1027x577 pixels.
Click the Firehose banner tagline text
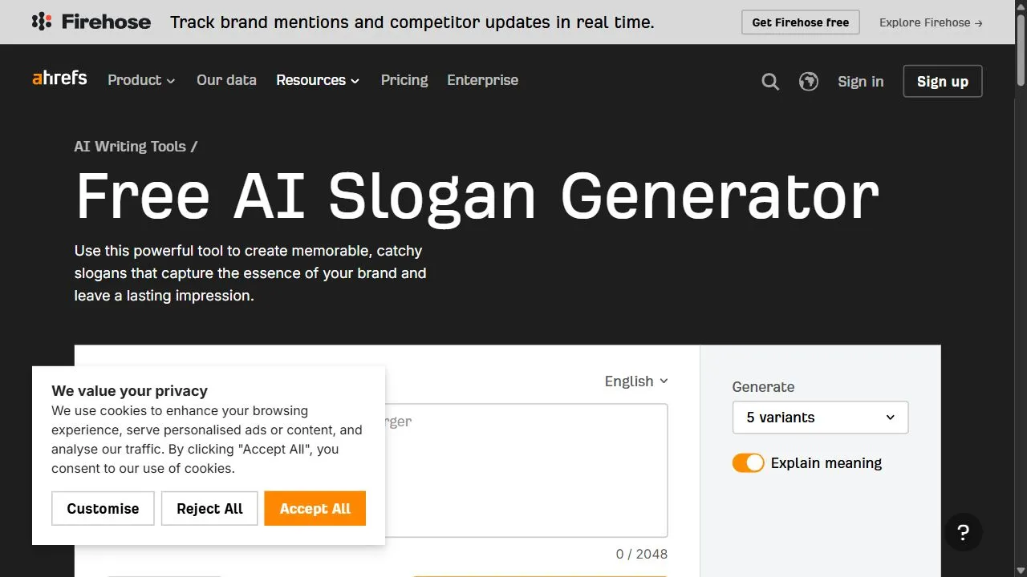click(412, 22)
